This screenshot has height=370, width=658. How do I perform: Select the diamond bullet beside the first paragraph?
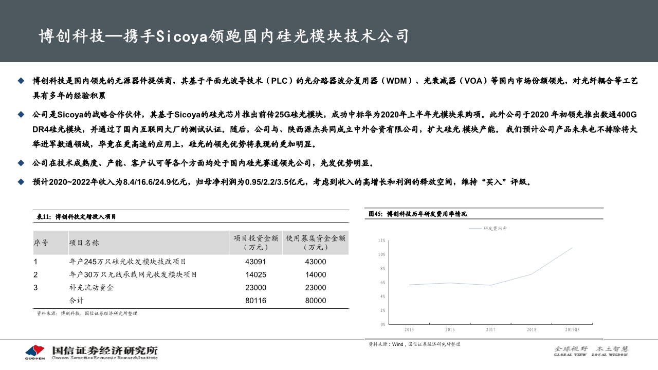coord(21,80)
